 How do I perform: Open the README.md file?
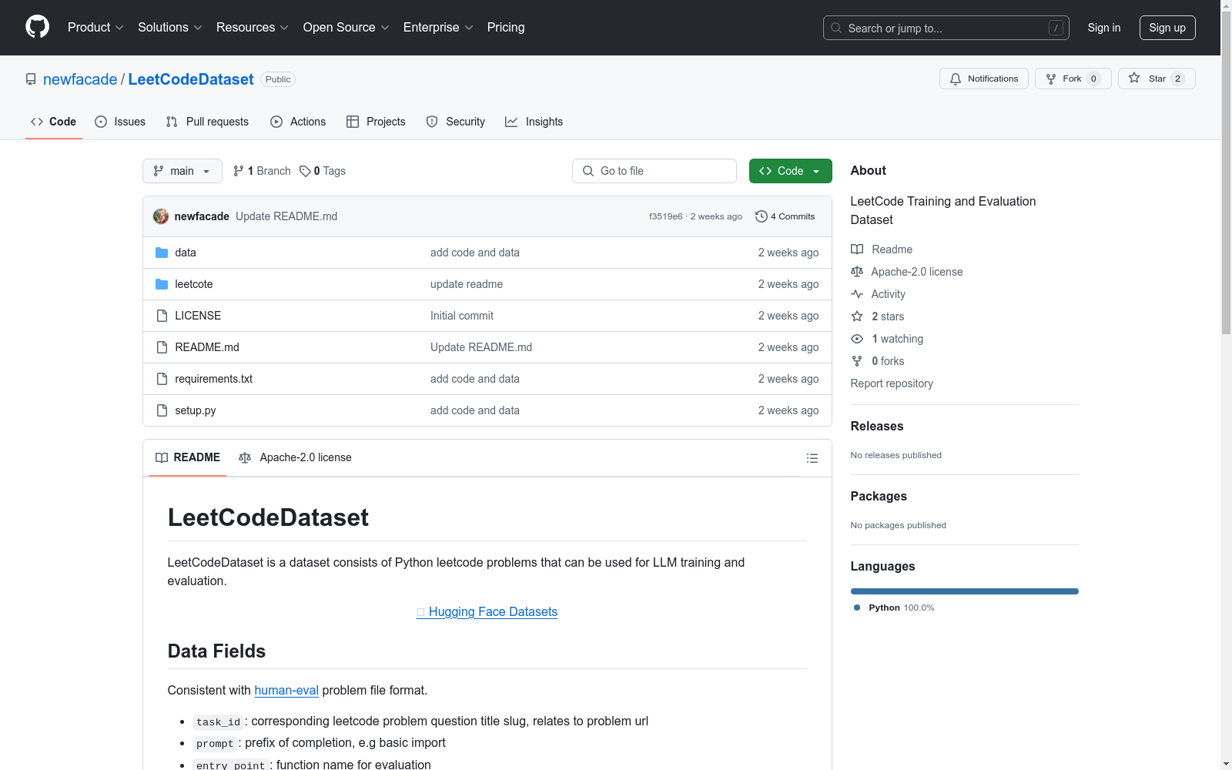click(207, 347)
